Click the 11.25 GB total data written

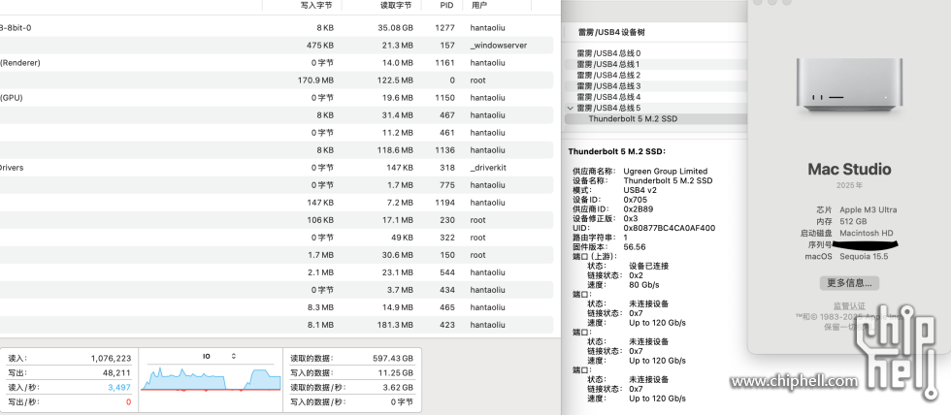pyautogui.click(x=395, y=373)
